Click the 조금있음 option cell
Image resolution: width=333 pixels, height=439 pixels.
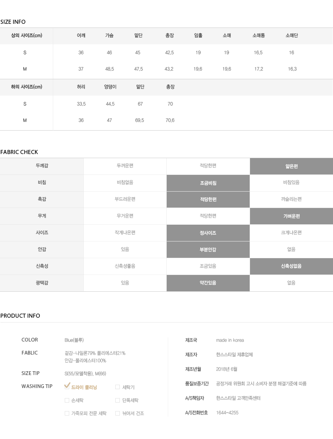(208, 266)
